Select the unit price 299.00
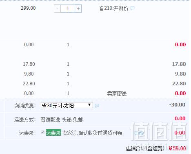The image size is (191, 154). coord(28,8)
